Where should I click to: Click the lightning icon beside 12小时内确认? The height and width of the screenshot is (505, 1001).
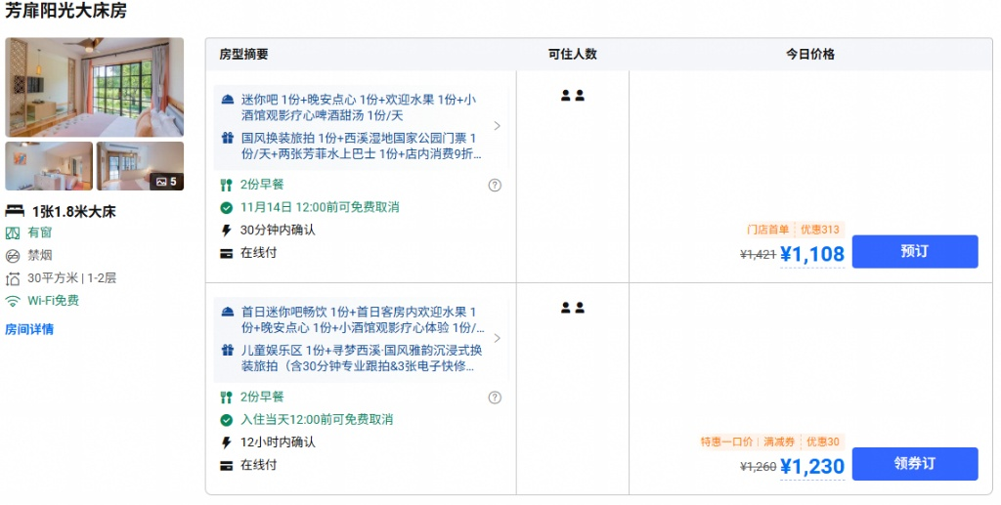[226, 442]
